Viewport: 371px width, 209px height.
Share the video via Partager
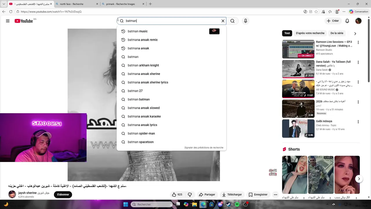[207, 194]
